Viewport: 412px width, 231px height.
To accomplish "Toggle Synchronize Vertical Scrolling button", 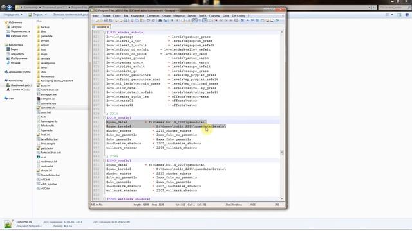I will [183, 21].
